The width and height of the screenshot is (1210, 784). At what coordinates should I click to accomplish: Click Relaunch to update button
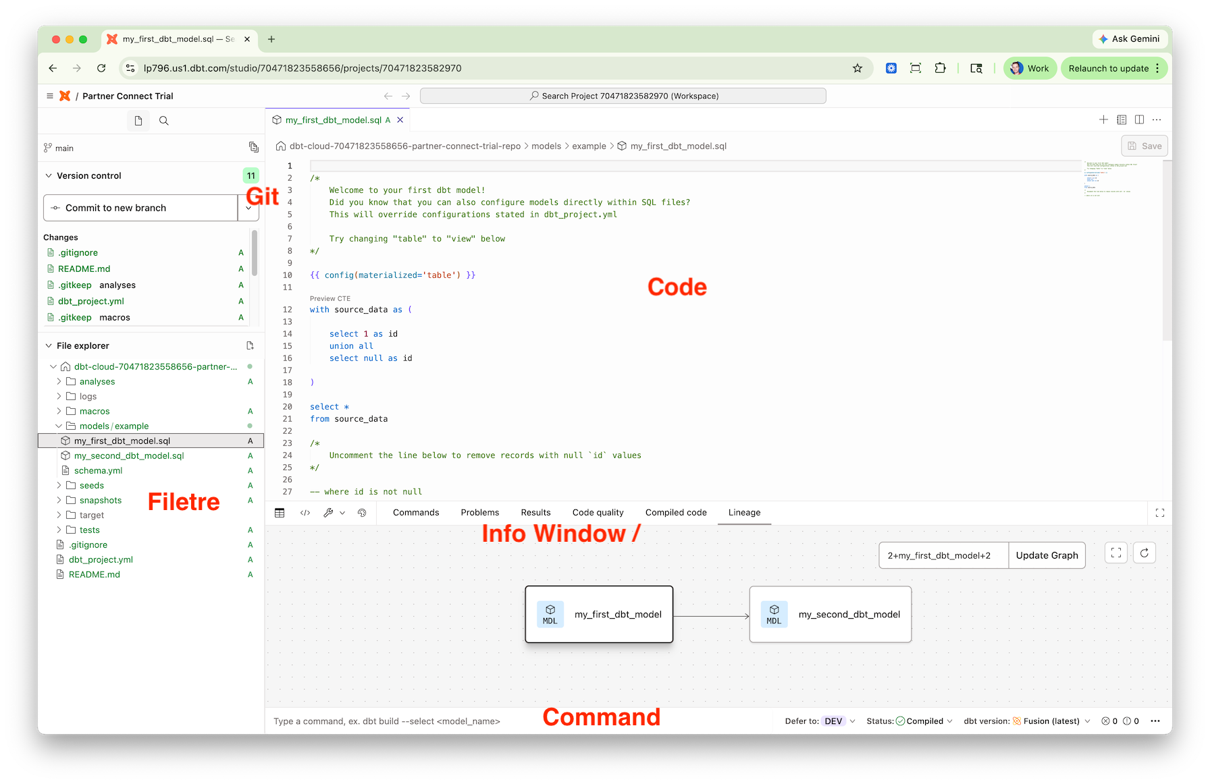[x=1113, y=68]
